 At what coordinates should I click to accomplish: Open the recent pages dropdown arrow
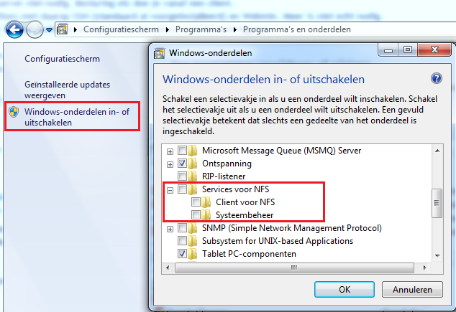49,30
